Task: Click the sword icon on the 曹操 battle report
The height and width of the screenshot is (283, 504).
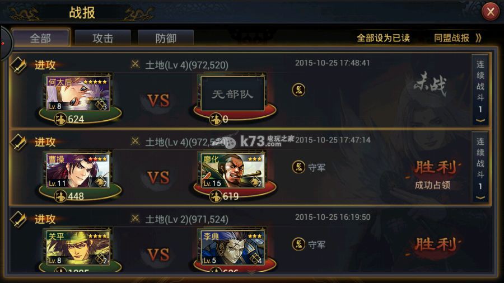Action: click(18, 142)
